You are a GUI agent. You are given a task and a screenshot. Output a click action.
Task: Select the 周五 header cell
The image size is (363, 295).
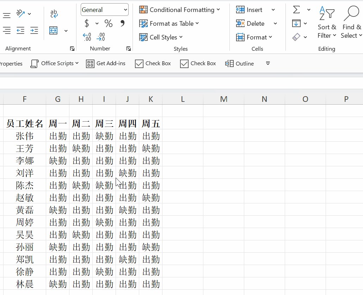tap(151, 123)
